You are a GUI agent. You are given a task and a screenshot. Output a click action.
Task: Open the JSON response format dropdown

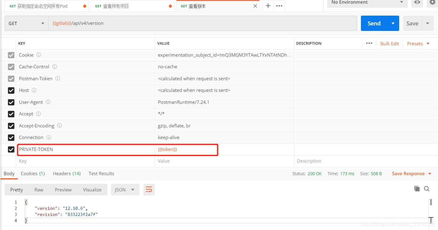coord(125,189)
